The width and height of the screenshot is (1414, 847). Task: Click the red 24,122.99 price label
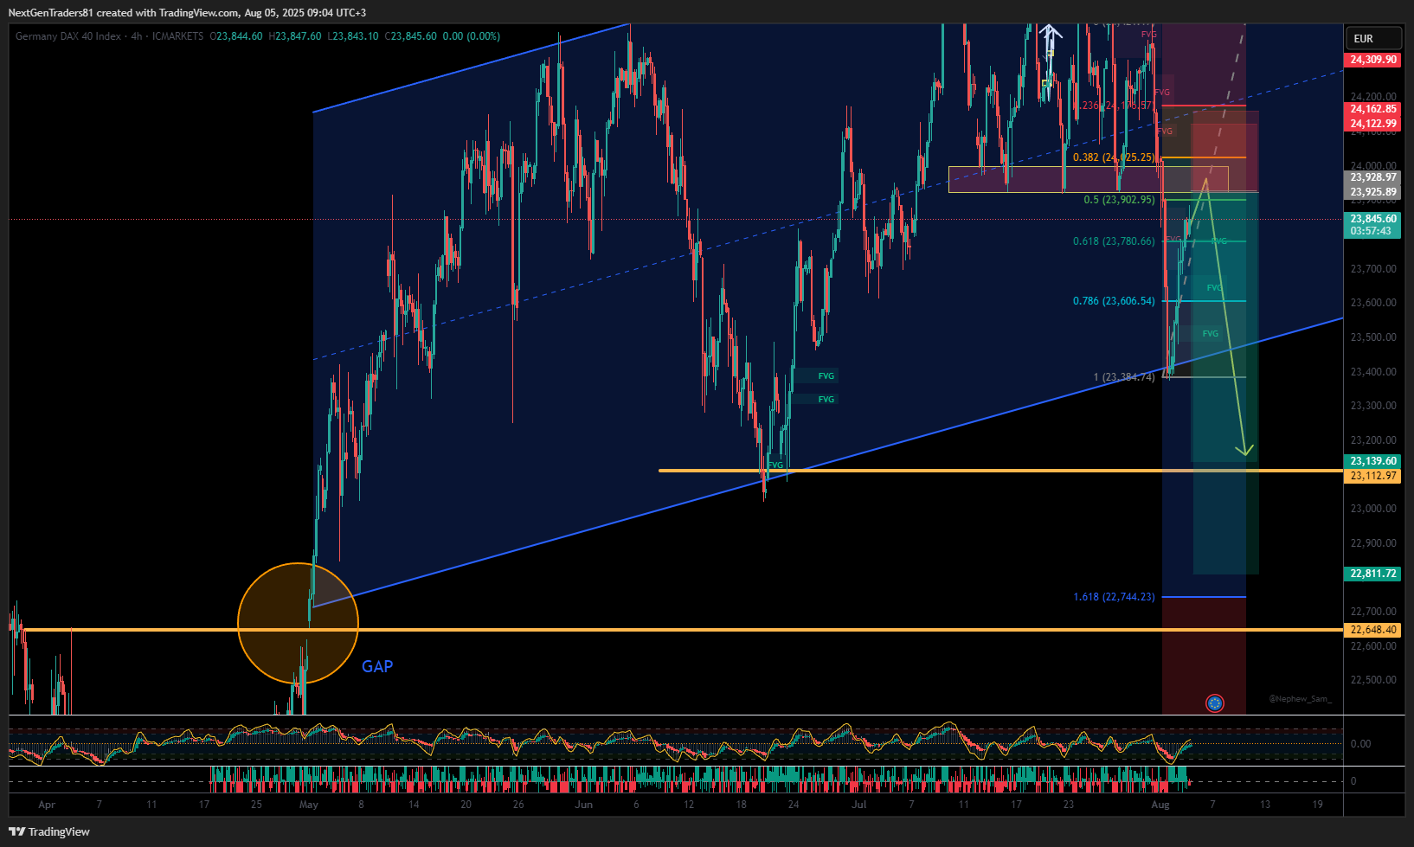coord(1373,124)
